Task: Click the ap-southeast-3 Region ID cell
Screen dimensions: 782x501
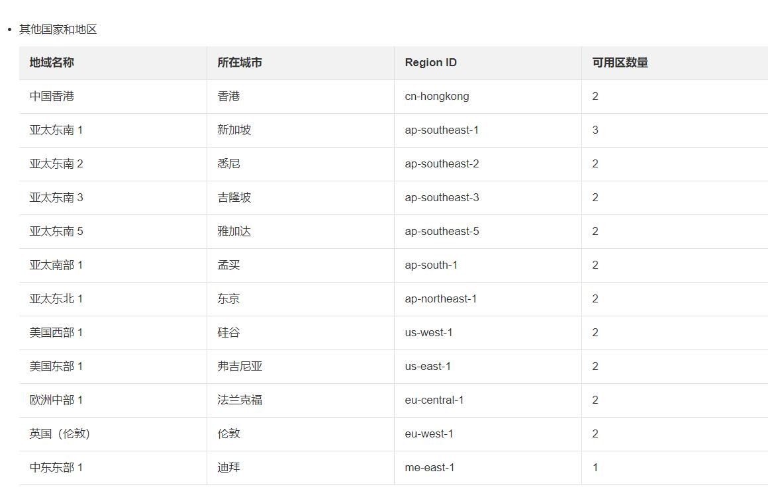Action: click(x=442, y=197)
